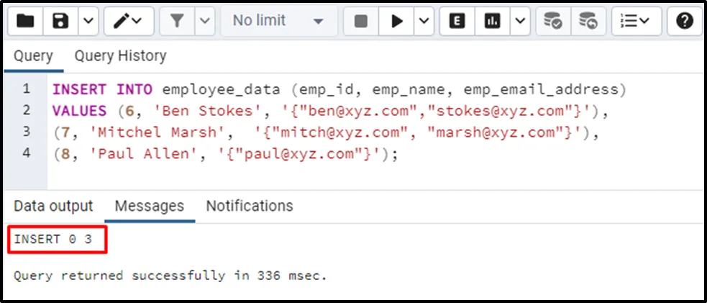This screenshot has height=303, width=707.
Task: Expand the Explain Analyze options arrow
Action: (519, 22)
